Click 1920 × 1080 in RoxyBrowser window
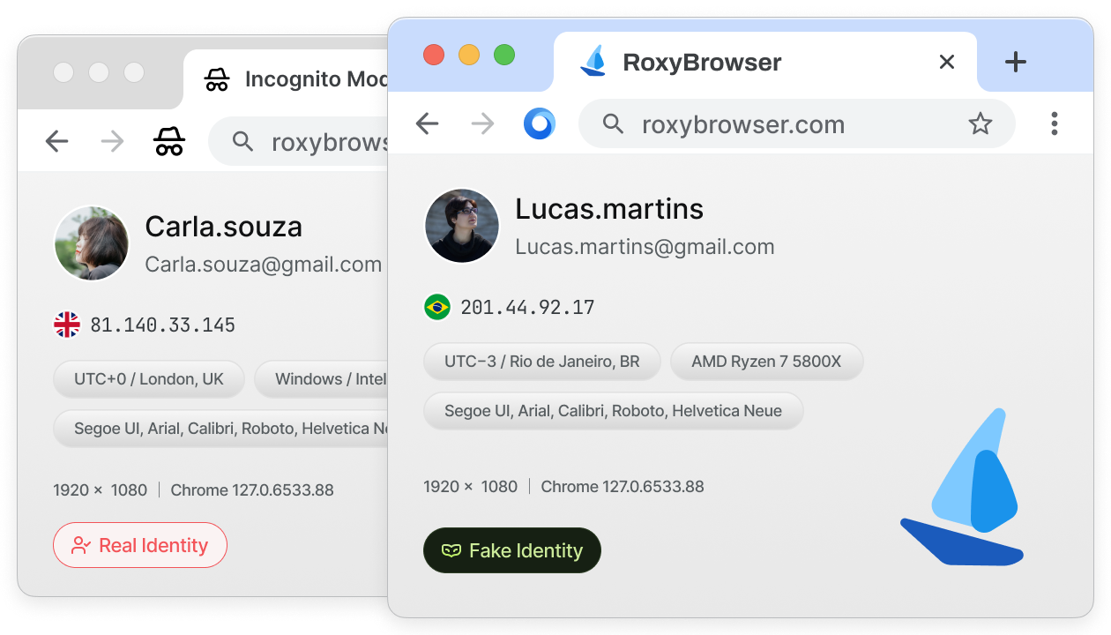This screenshot has width=1111, height=635. pyautogui.click(x=470, y=487)
